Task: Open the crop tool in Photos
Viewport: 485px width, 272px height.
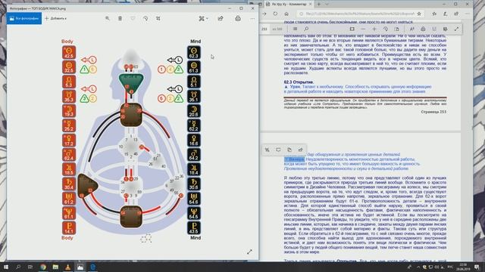Action: click(158, 18)
